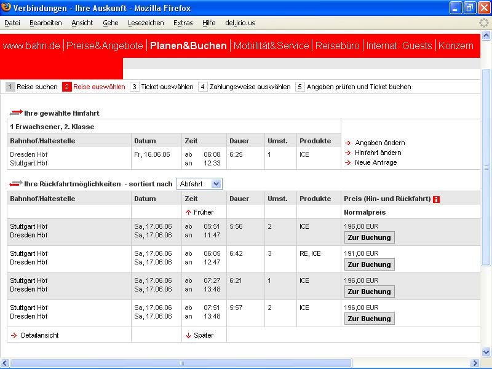Show earlier connections via Früher link

point(204,212)
